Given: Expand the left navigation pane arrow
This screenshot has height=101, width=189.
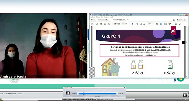Looking at the screenshot, I should pyautogui.click(x=90, y=52).
